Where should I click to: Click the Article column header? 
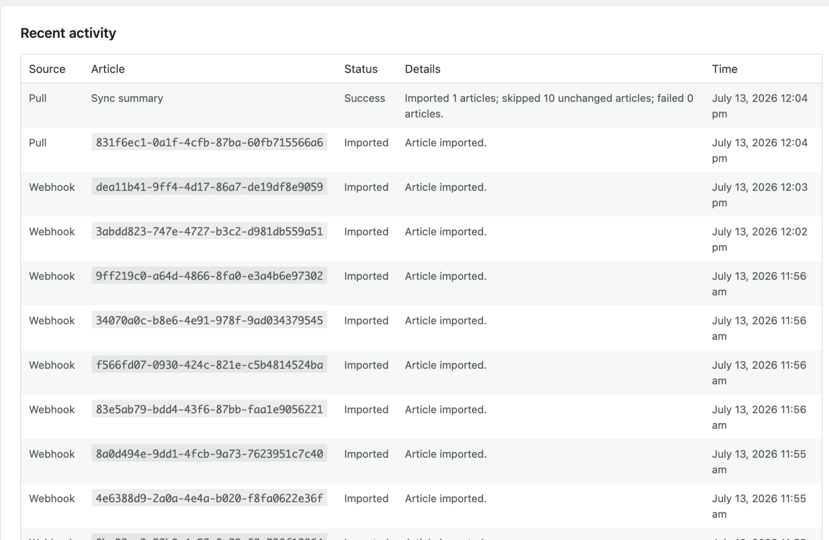pos(108,69)
